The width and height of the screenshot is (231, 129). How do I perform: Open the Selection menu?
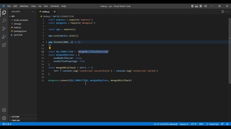point(24,6)
